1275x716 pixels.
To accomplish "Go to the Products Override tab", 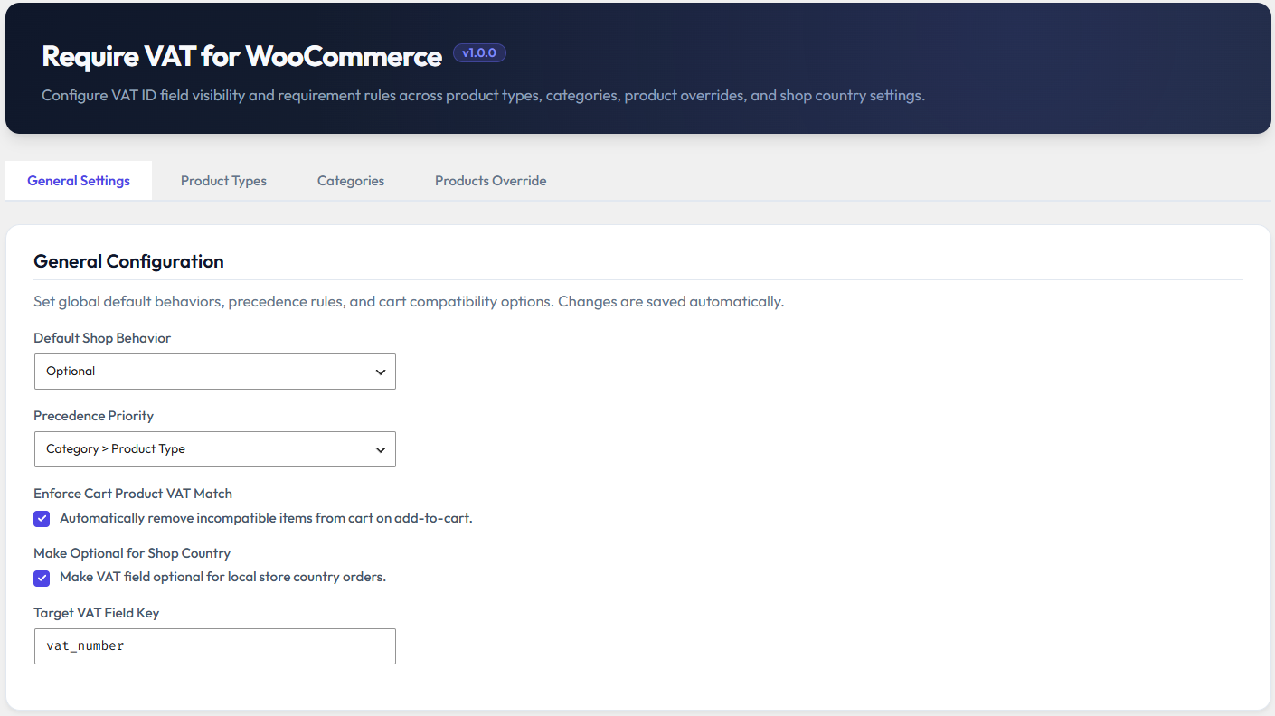I will [491, 181].
